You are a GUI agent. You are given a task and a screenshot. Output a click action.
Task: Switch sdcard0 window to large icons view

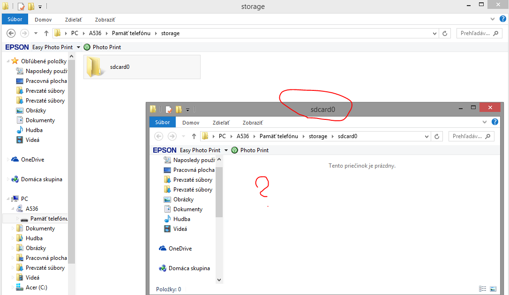click(493, 288)
